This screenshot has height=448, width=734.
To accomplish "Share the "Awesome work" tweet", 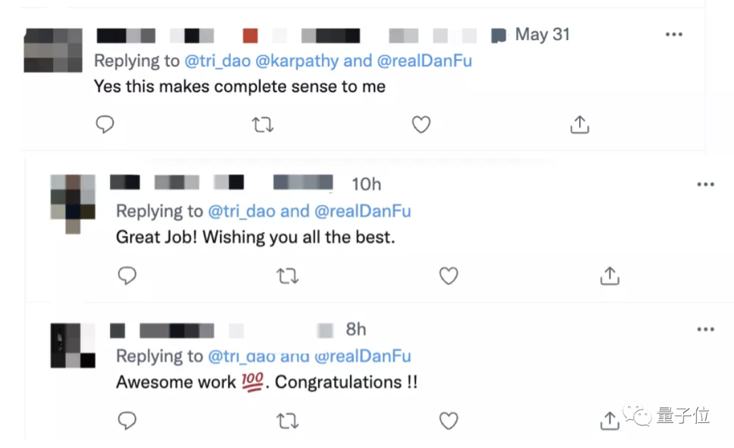I will click(610, 421).
